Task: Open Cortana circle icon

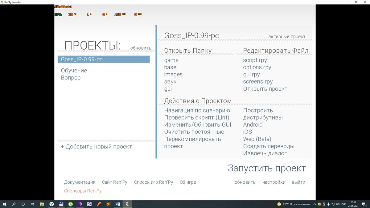Action: point(23,204)
